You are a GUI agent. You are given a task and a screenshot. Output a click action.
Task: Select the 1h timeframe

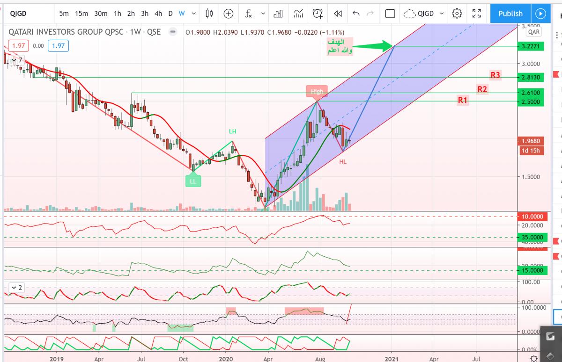[118, 14]
